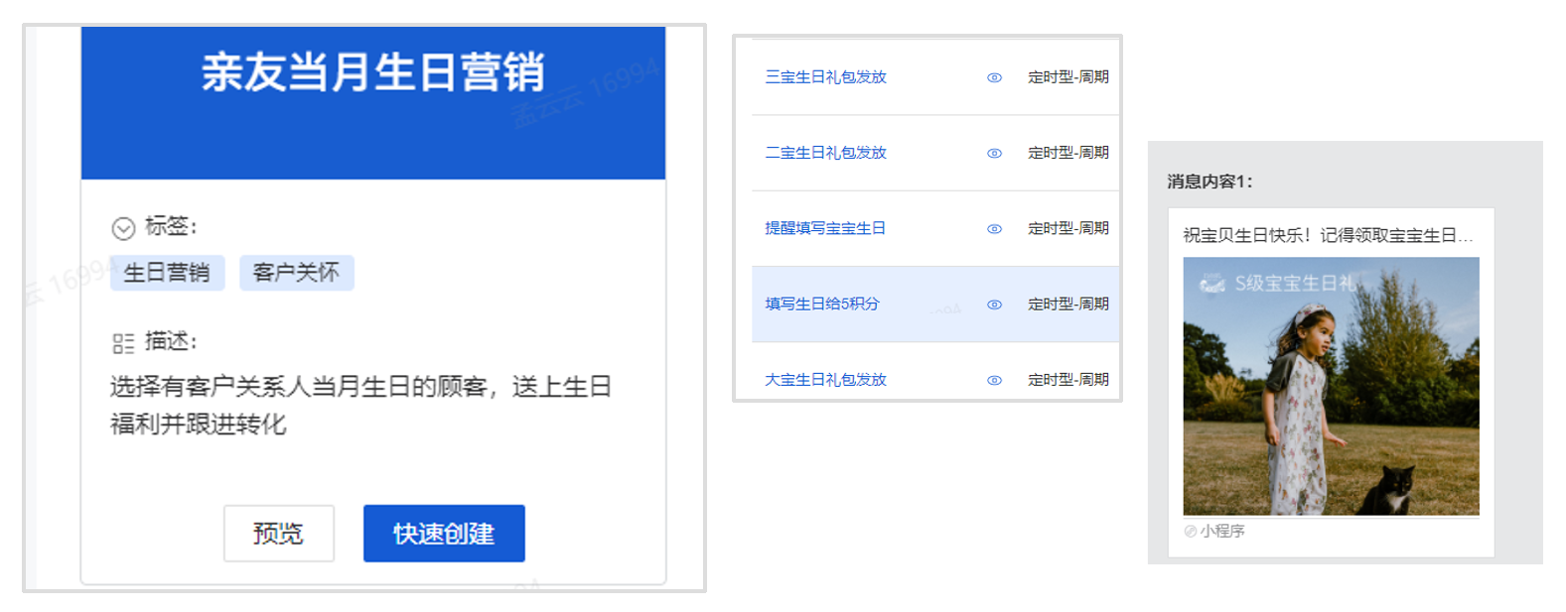Click the 快速创建 button
The height and width of the screenshot is (612, 1566).
tap(444, 534)
